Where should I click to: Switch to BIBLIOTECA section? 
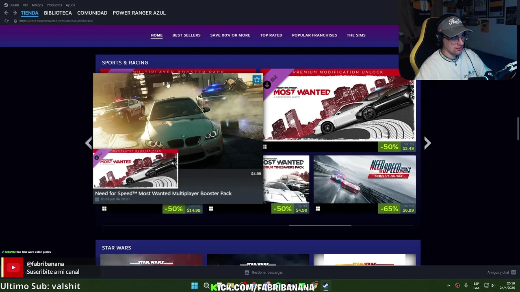(58, 13)
